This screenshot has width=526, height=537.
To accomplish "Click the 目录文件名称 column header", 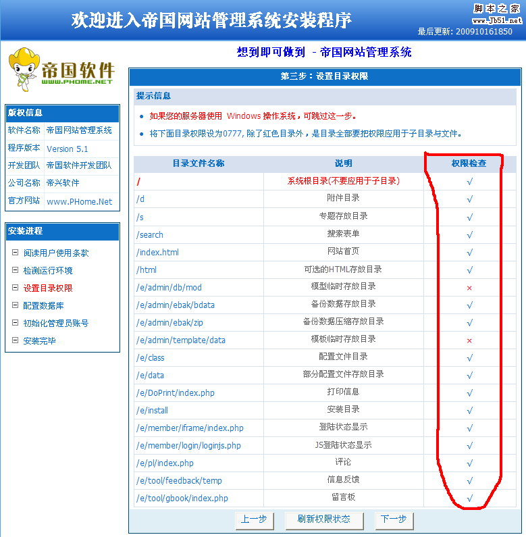I will [x=199, y=163].
